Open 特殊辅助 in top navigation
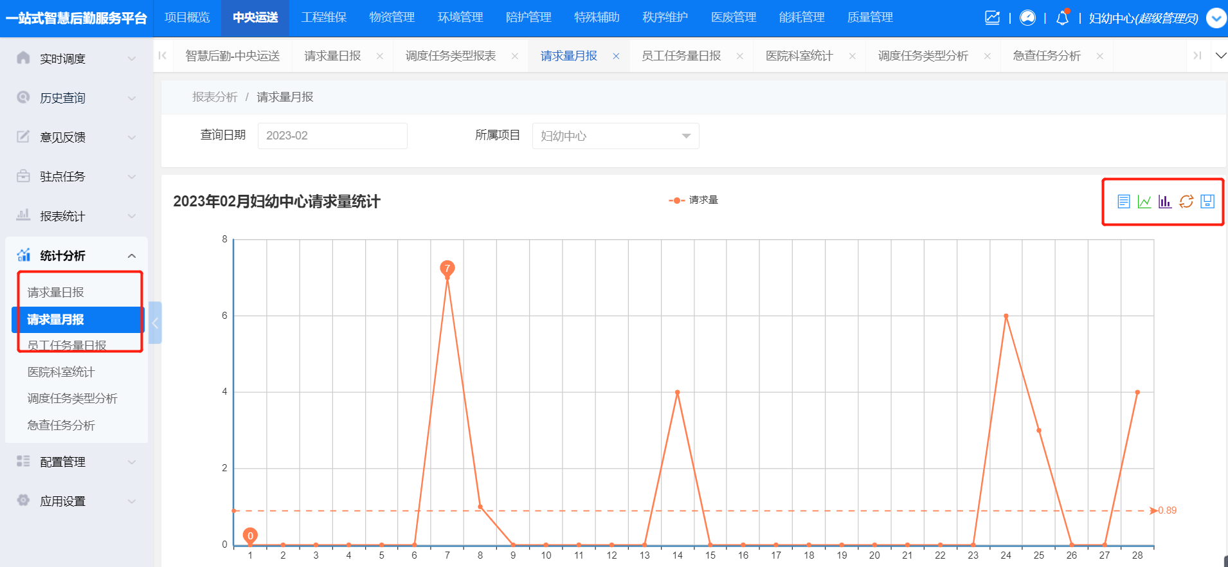The width and height of the screenshot is (1228, 567). click(x=597, y=17)
